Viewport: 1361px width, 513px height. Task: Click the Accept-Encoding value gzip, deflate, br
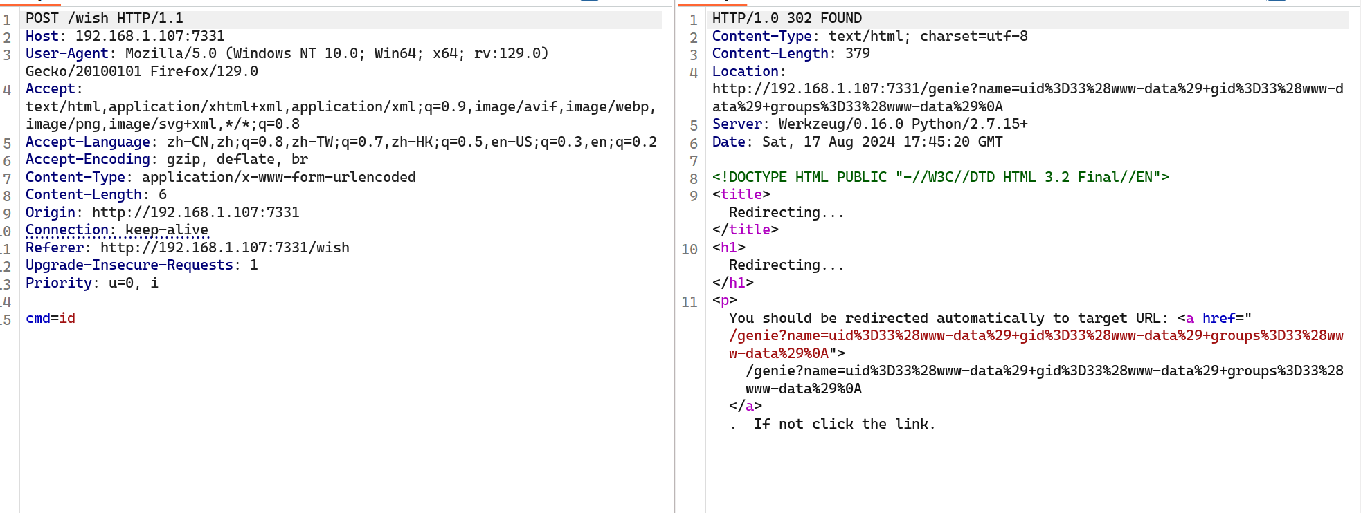point(237,159)
